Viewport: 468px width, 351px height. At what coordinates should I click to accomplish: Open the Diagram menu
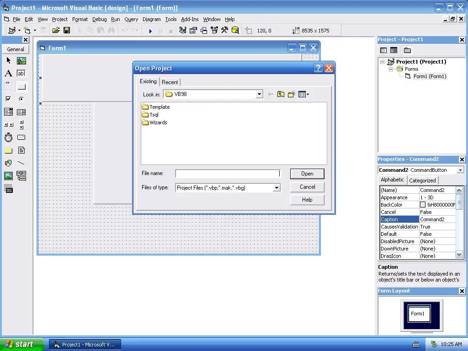point(152,19)
